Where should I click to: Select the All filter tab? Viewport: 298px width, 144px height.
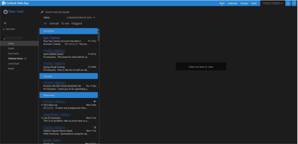pyautogui.click(x=45, y=24)
